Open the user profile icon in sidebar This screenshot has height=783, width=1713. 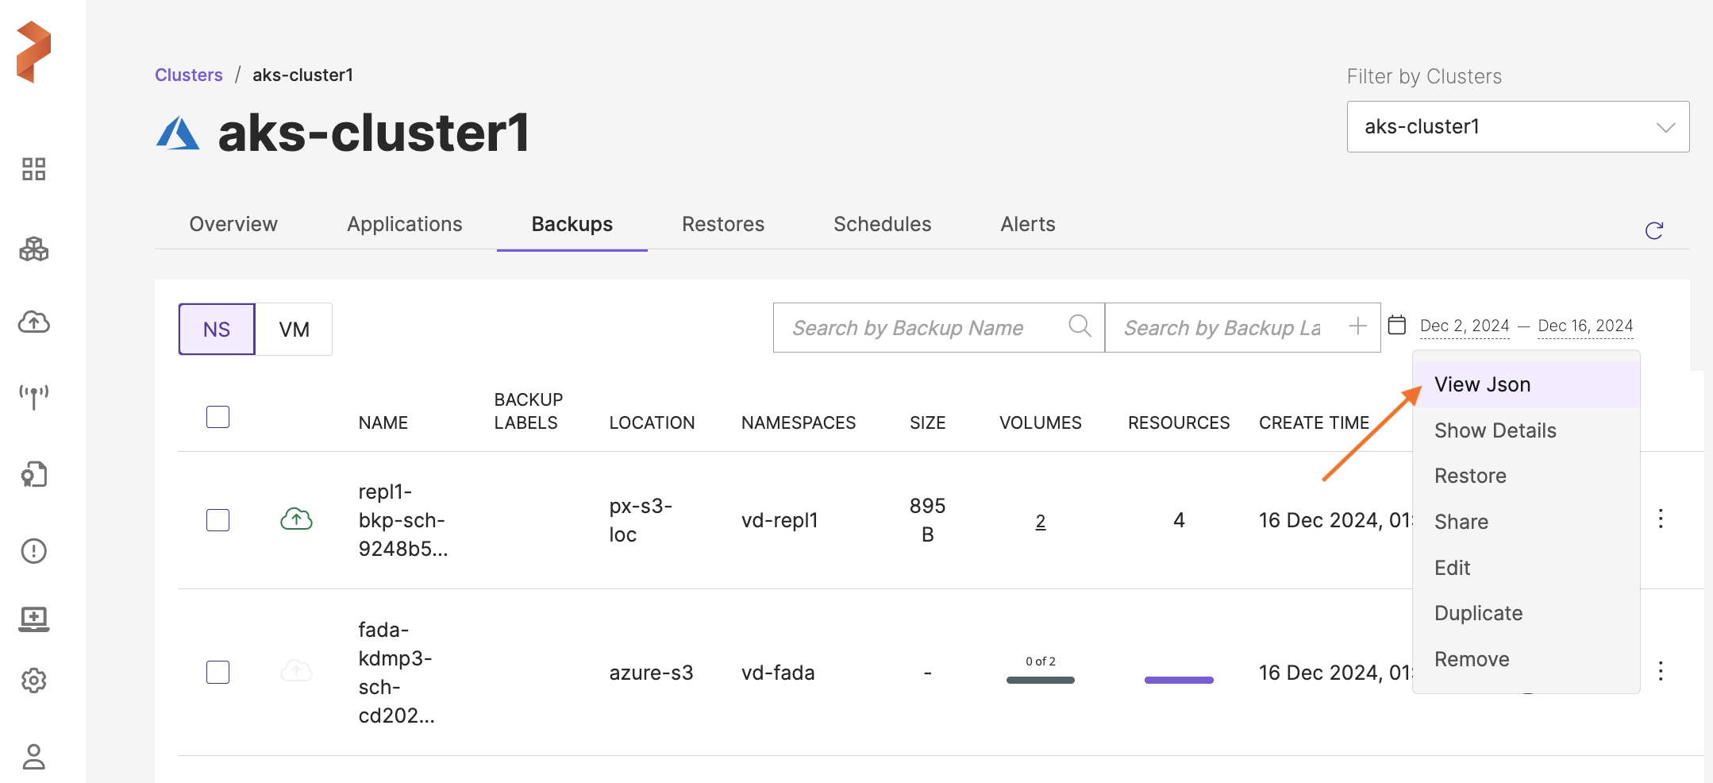coord(33,756)
